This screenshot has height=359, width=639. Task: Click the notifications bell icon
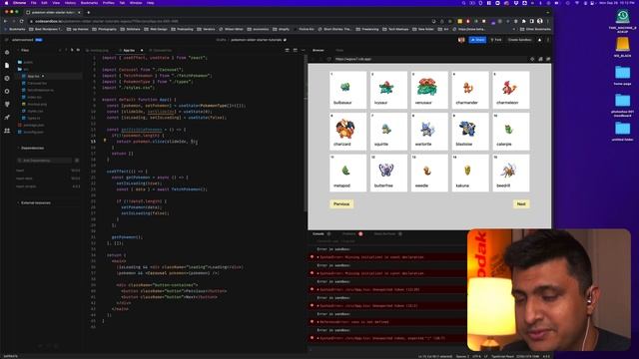coord(539,40)
